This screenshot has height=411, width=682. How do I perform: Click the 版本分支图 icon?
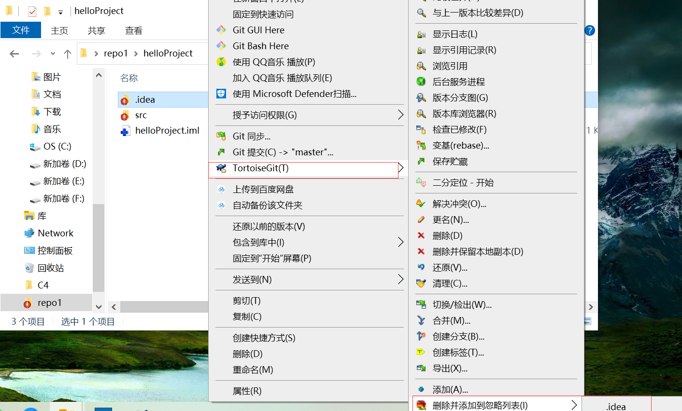coord(421,98)
